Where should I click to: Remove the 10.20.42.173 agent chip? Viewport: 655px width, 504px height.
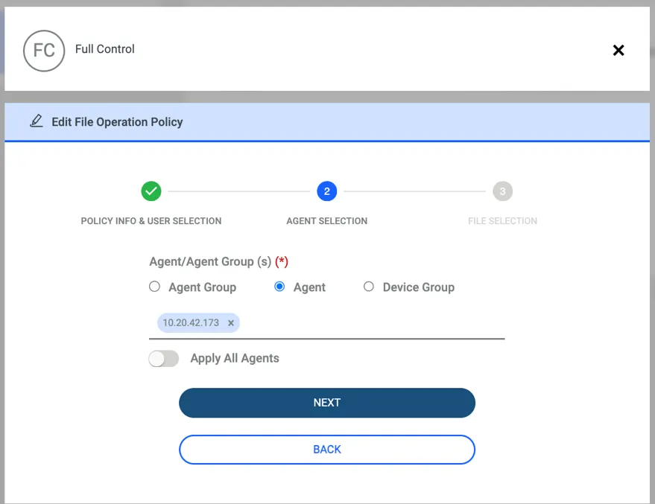tap(230, 322)
